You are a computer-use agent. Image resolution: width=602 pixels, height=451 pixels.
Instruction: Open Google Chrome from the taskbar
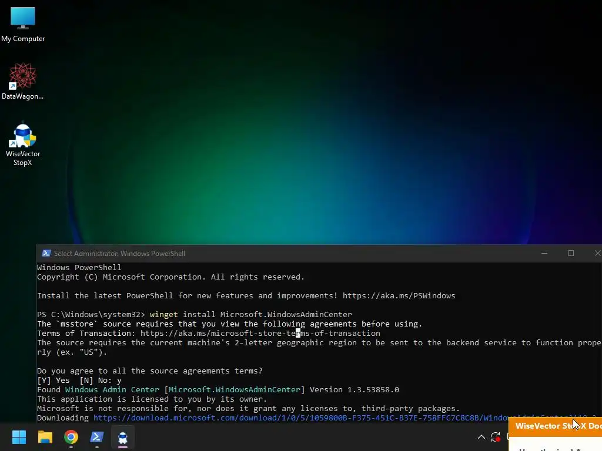point(71,437)
